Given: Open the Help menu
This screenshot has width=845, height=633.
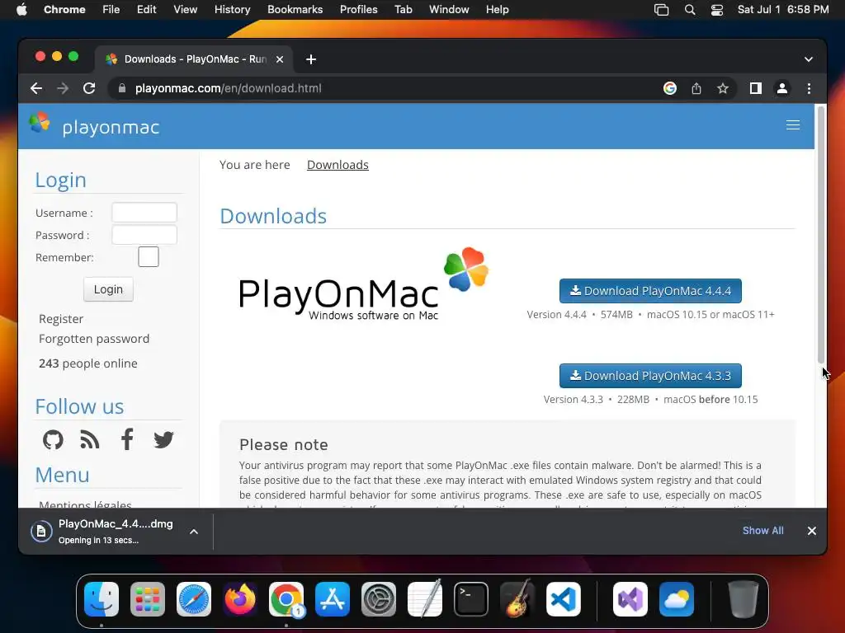Looking at the screenshot, I should [497, 10].
